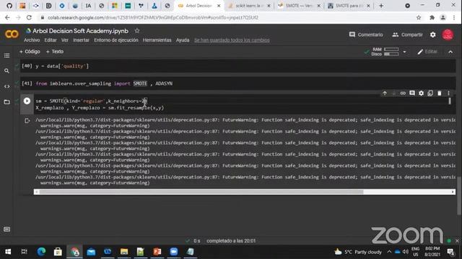The image size is (462, 259).
Task: Open Chrome three-dot menu
Action: pyautogui.click(x=454, y=17)
